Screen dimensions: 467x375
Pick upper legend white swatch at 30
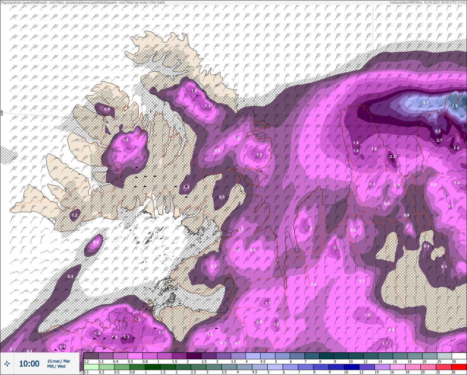[x=459, y=356]
